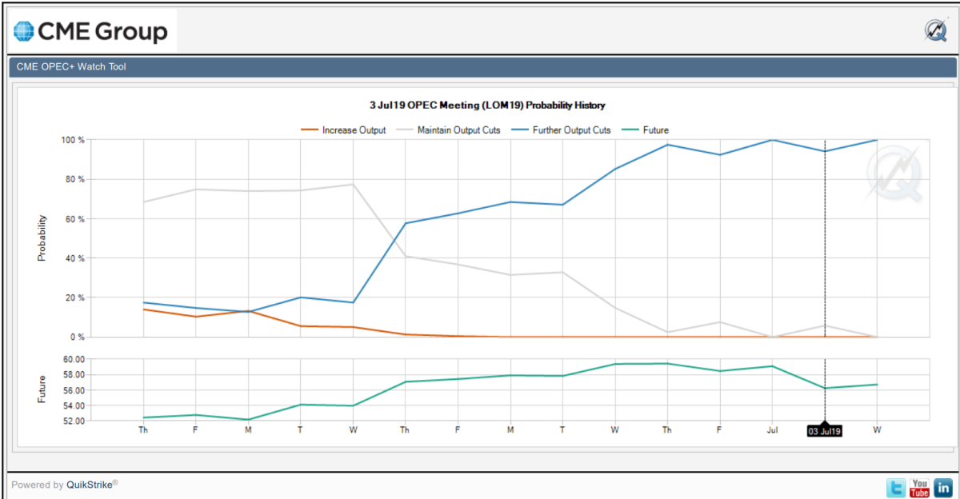960x499 pixels.
Task: Open the LinkedIn icon in footer
Action: (x=943, y=486)
